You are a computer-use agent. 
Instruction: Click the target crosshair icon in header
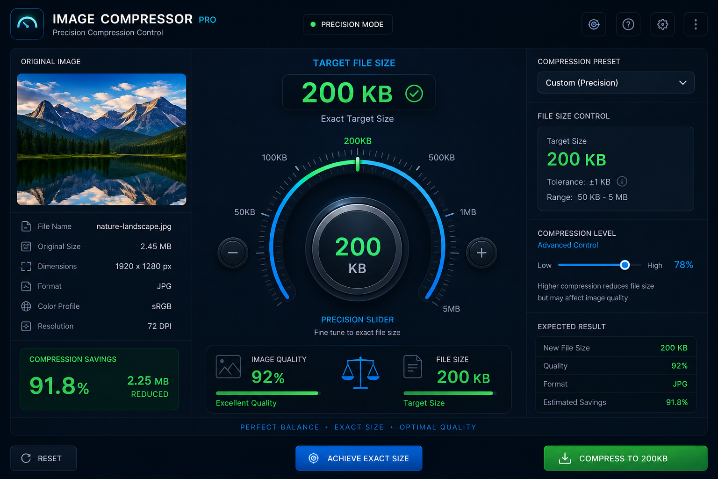594,24
